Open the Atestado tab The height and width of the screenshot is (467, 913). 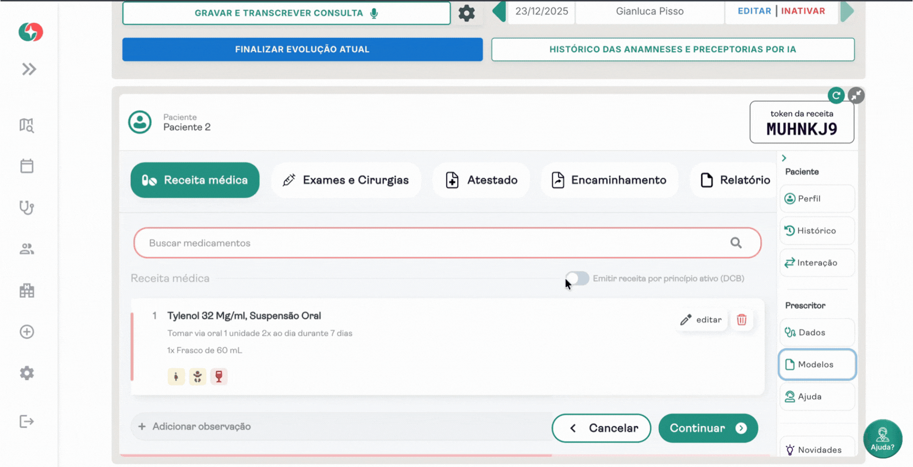coord(481,180)
